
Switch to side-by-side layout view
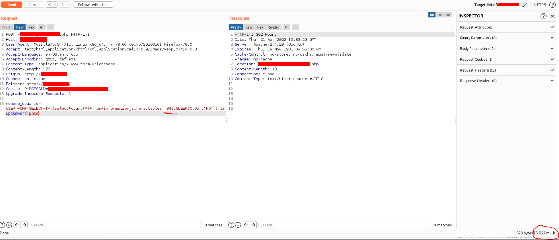click(432, 15)
